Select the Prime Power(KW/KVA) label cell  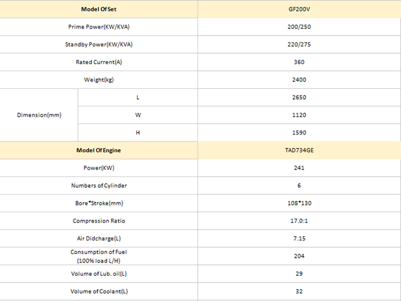99,27
